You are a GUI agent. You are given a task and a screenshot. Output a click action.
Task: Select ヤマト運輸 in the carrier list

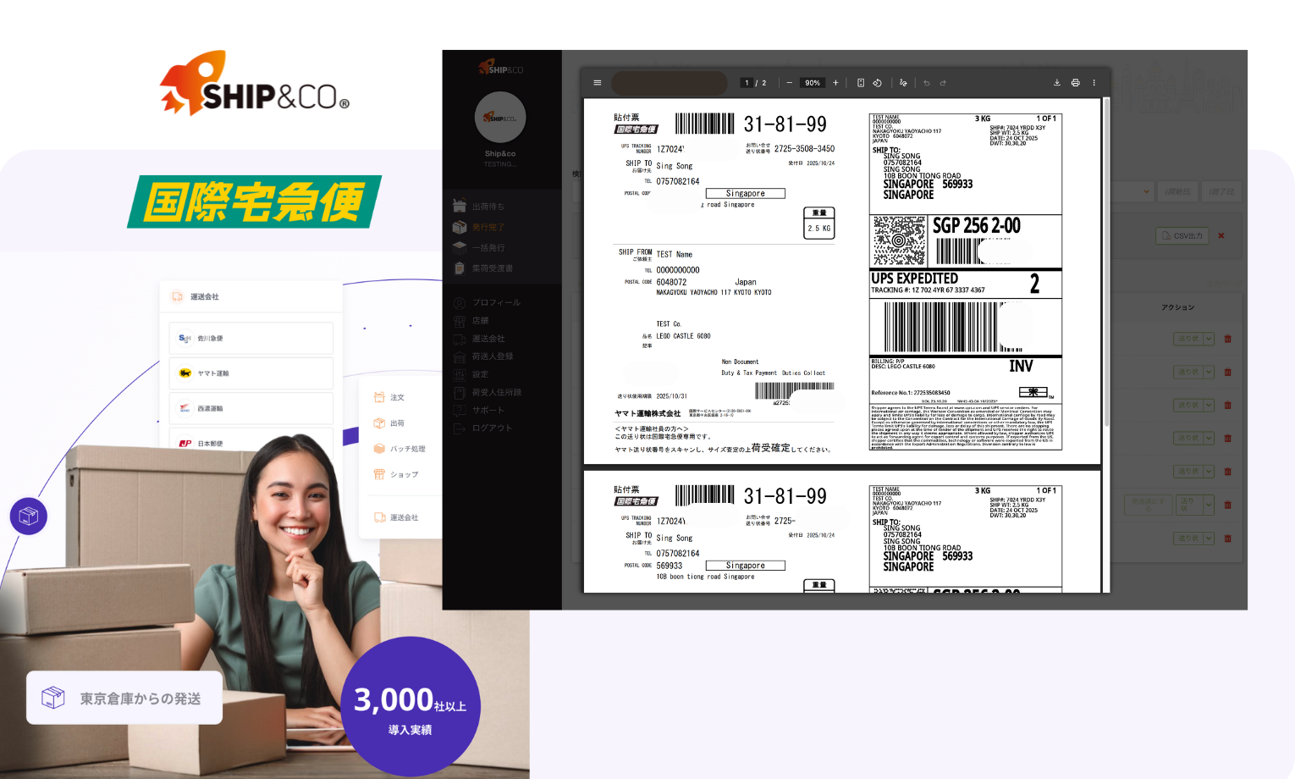251,373
